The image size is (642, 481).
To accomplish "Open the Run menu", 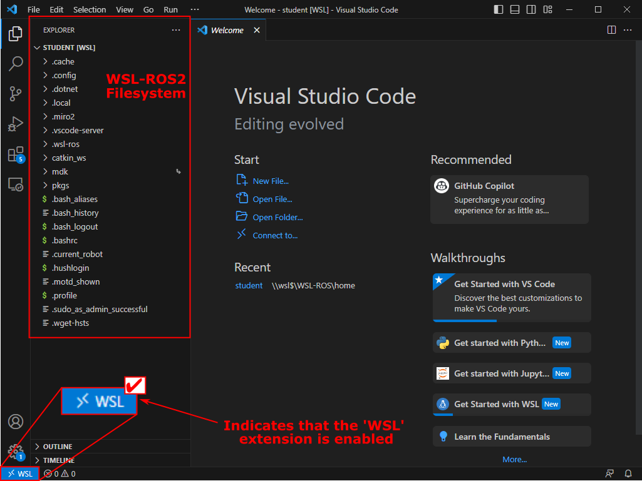I will pyautogui.click(x=171, y=9).
